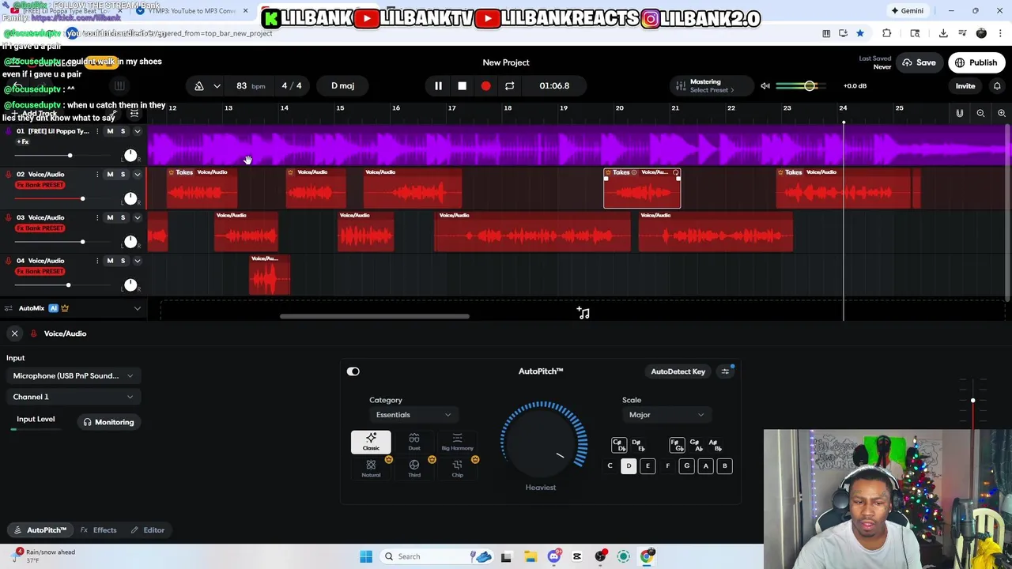The height and width of the screenshot is (569, 1012).
Task: Expand track 02 chevron
Action: tap(137, 174)
